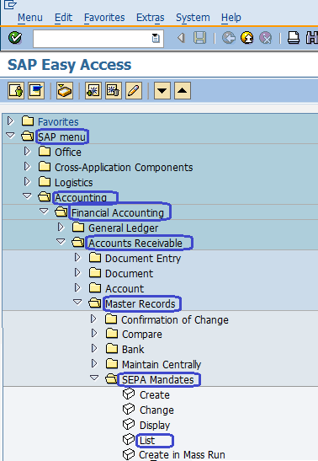Expand the Document Entry node

coord(77,258)
